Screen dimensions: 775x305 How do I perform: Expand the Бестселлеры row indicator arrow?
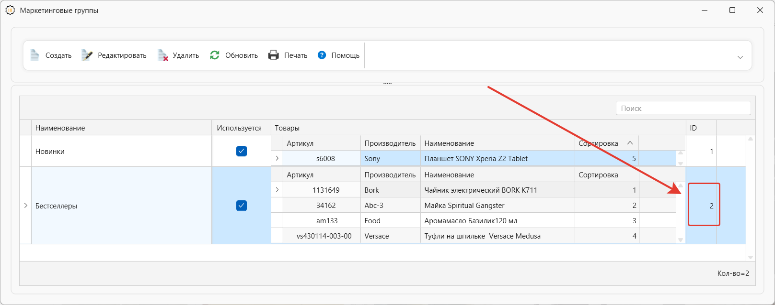click(25, 206)
